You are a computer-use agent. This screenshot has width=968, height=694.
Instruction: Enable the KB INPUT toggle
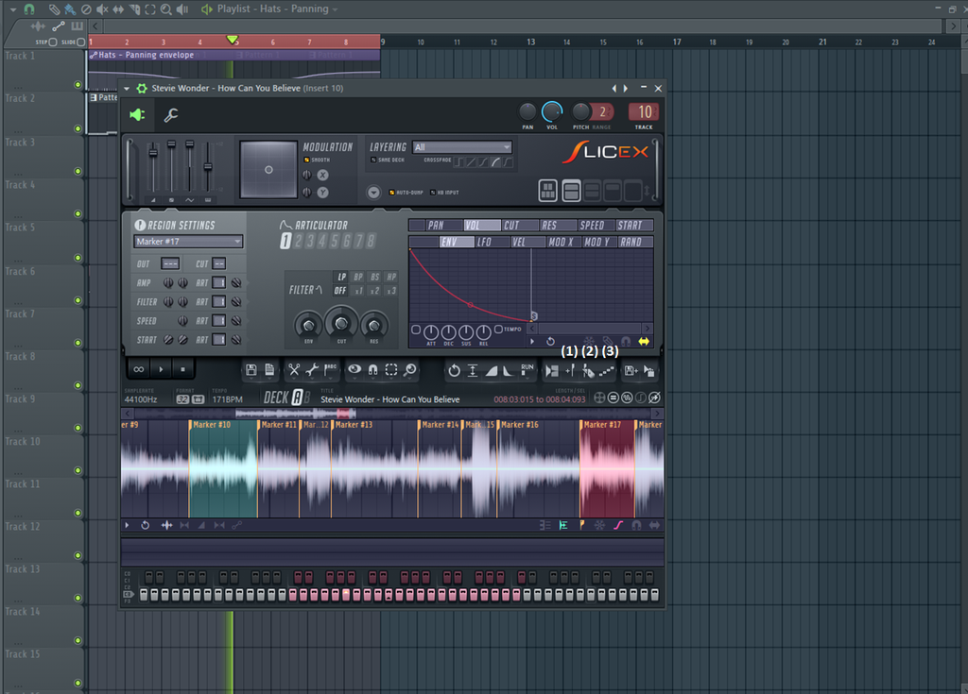[434, 191]
